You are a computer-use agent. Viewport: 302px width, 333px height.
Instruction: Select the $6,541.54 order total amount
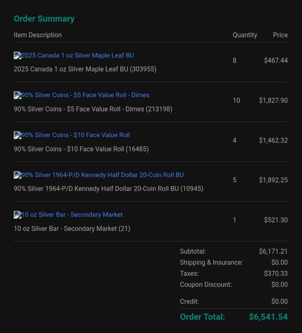[x=268, y=317]
